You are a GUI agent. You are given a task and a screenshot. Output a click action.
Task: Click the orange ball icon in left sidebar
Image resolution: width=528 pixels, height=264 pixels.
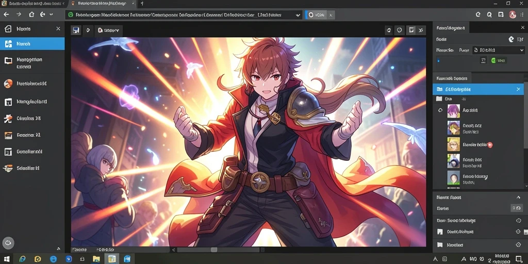8,84
